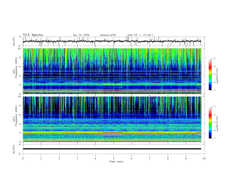Screen dimensions: 230x178
Task: Click the time axis tick "9"
Action: [x=186, y=159]
